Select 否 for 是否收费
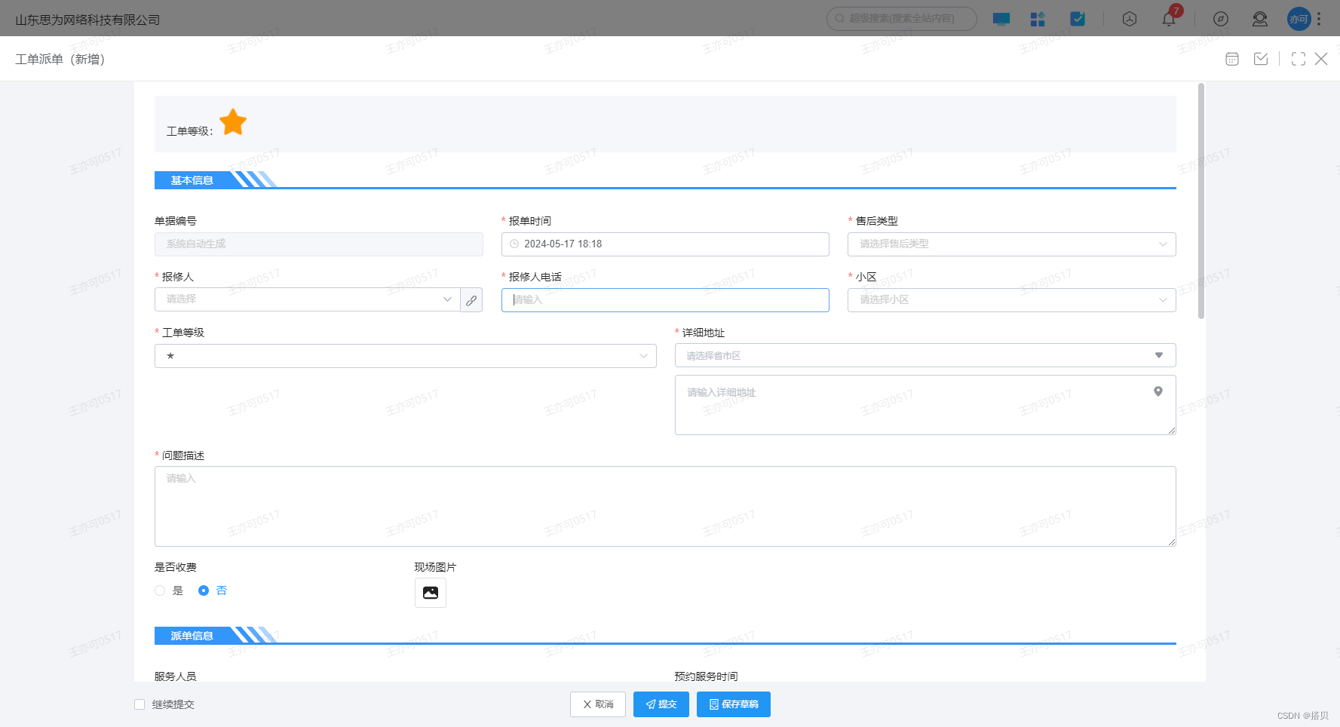1340x727 pixels. coord(204,590)
